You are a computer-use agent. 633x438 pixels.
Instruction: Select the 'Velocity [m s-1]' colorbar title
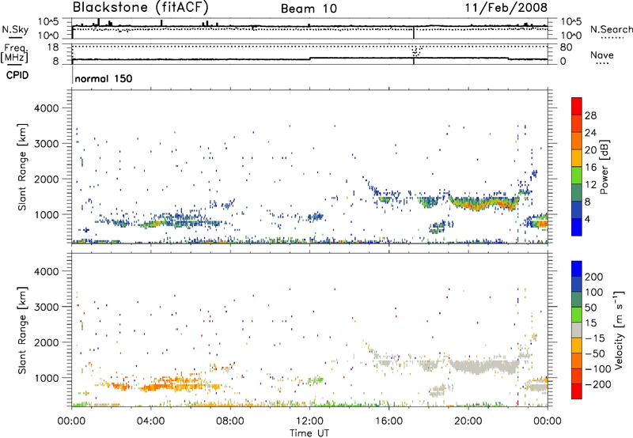[x=619, y=330]
